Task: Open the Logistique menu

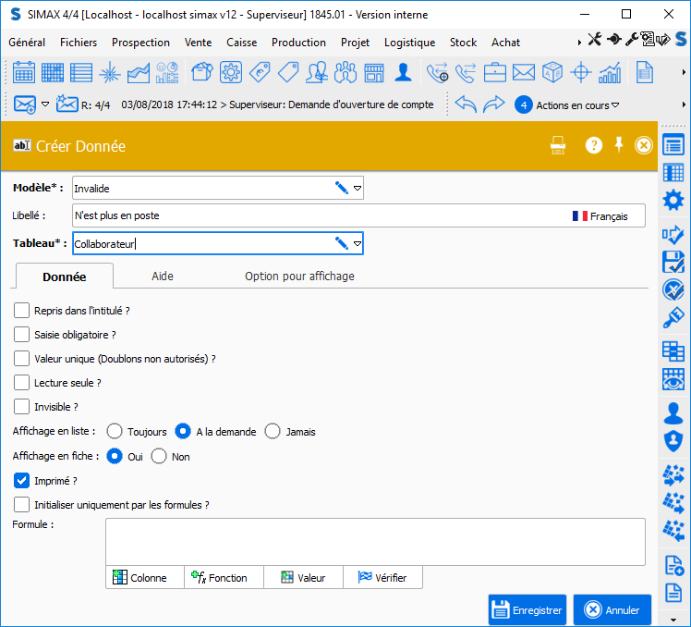Action: (409, 43)
